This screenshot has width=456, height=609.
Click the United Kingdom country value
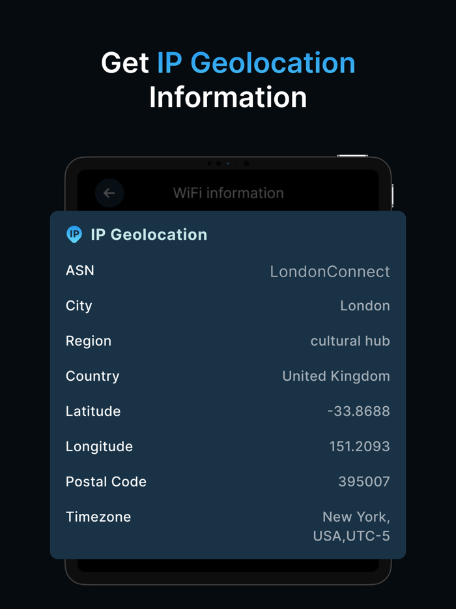[x=335, y=376]
